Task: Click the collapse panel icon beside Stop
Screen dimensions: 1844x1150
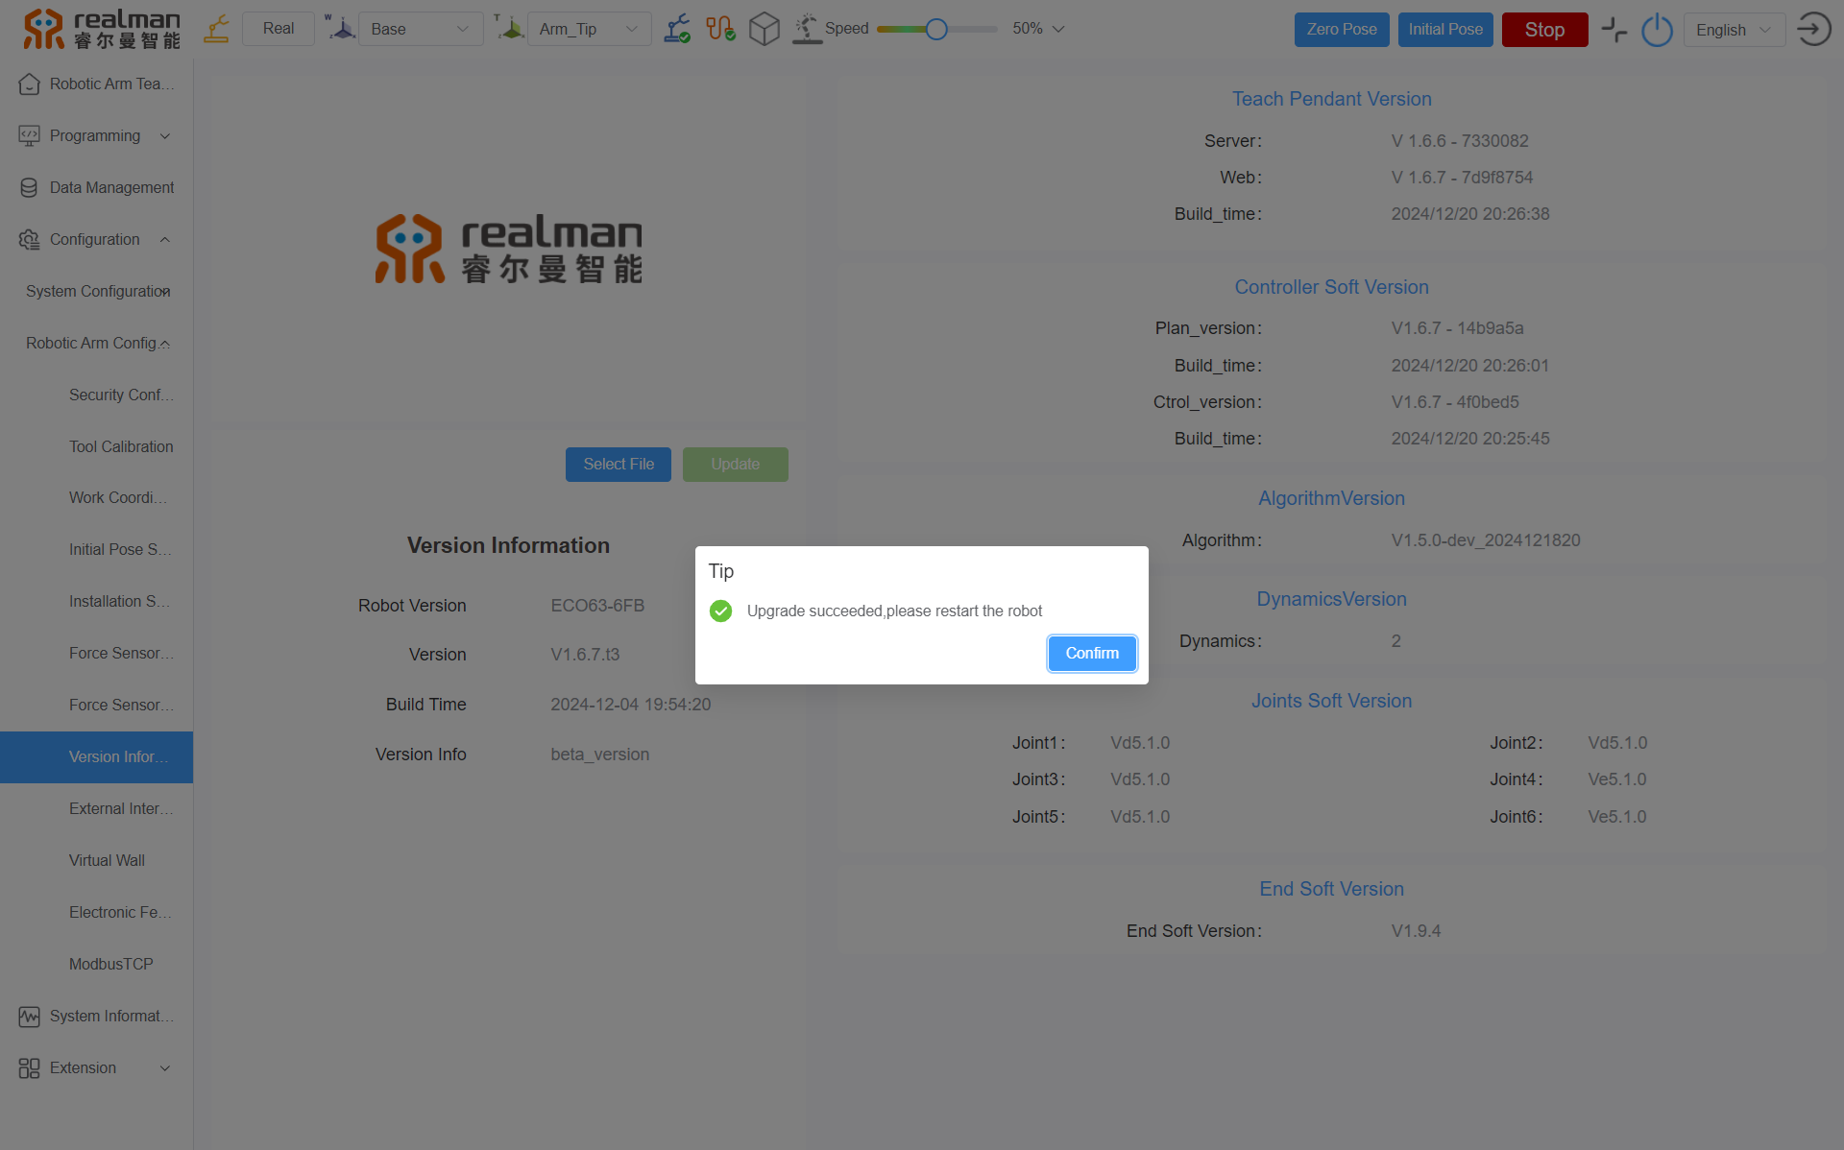Action: coord(1613,29)
